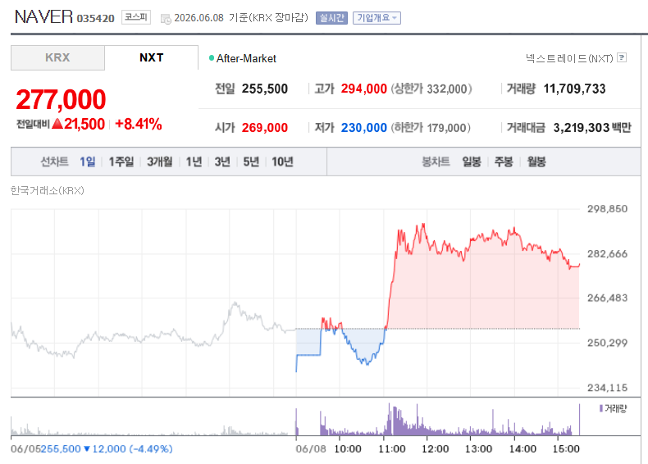Click the 14:00 time axis marker
This screenshot has width=648, height=464.
(x=523, y=448)
